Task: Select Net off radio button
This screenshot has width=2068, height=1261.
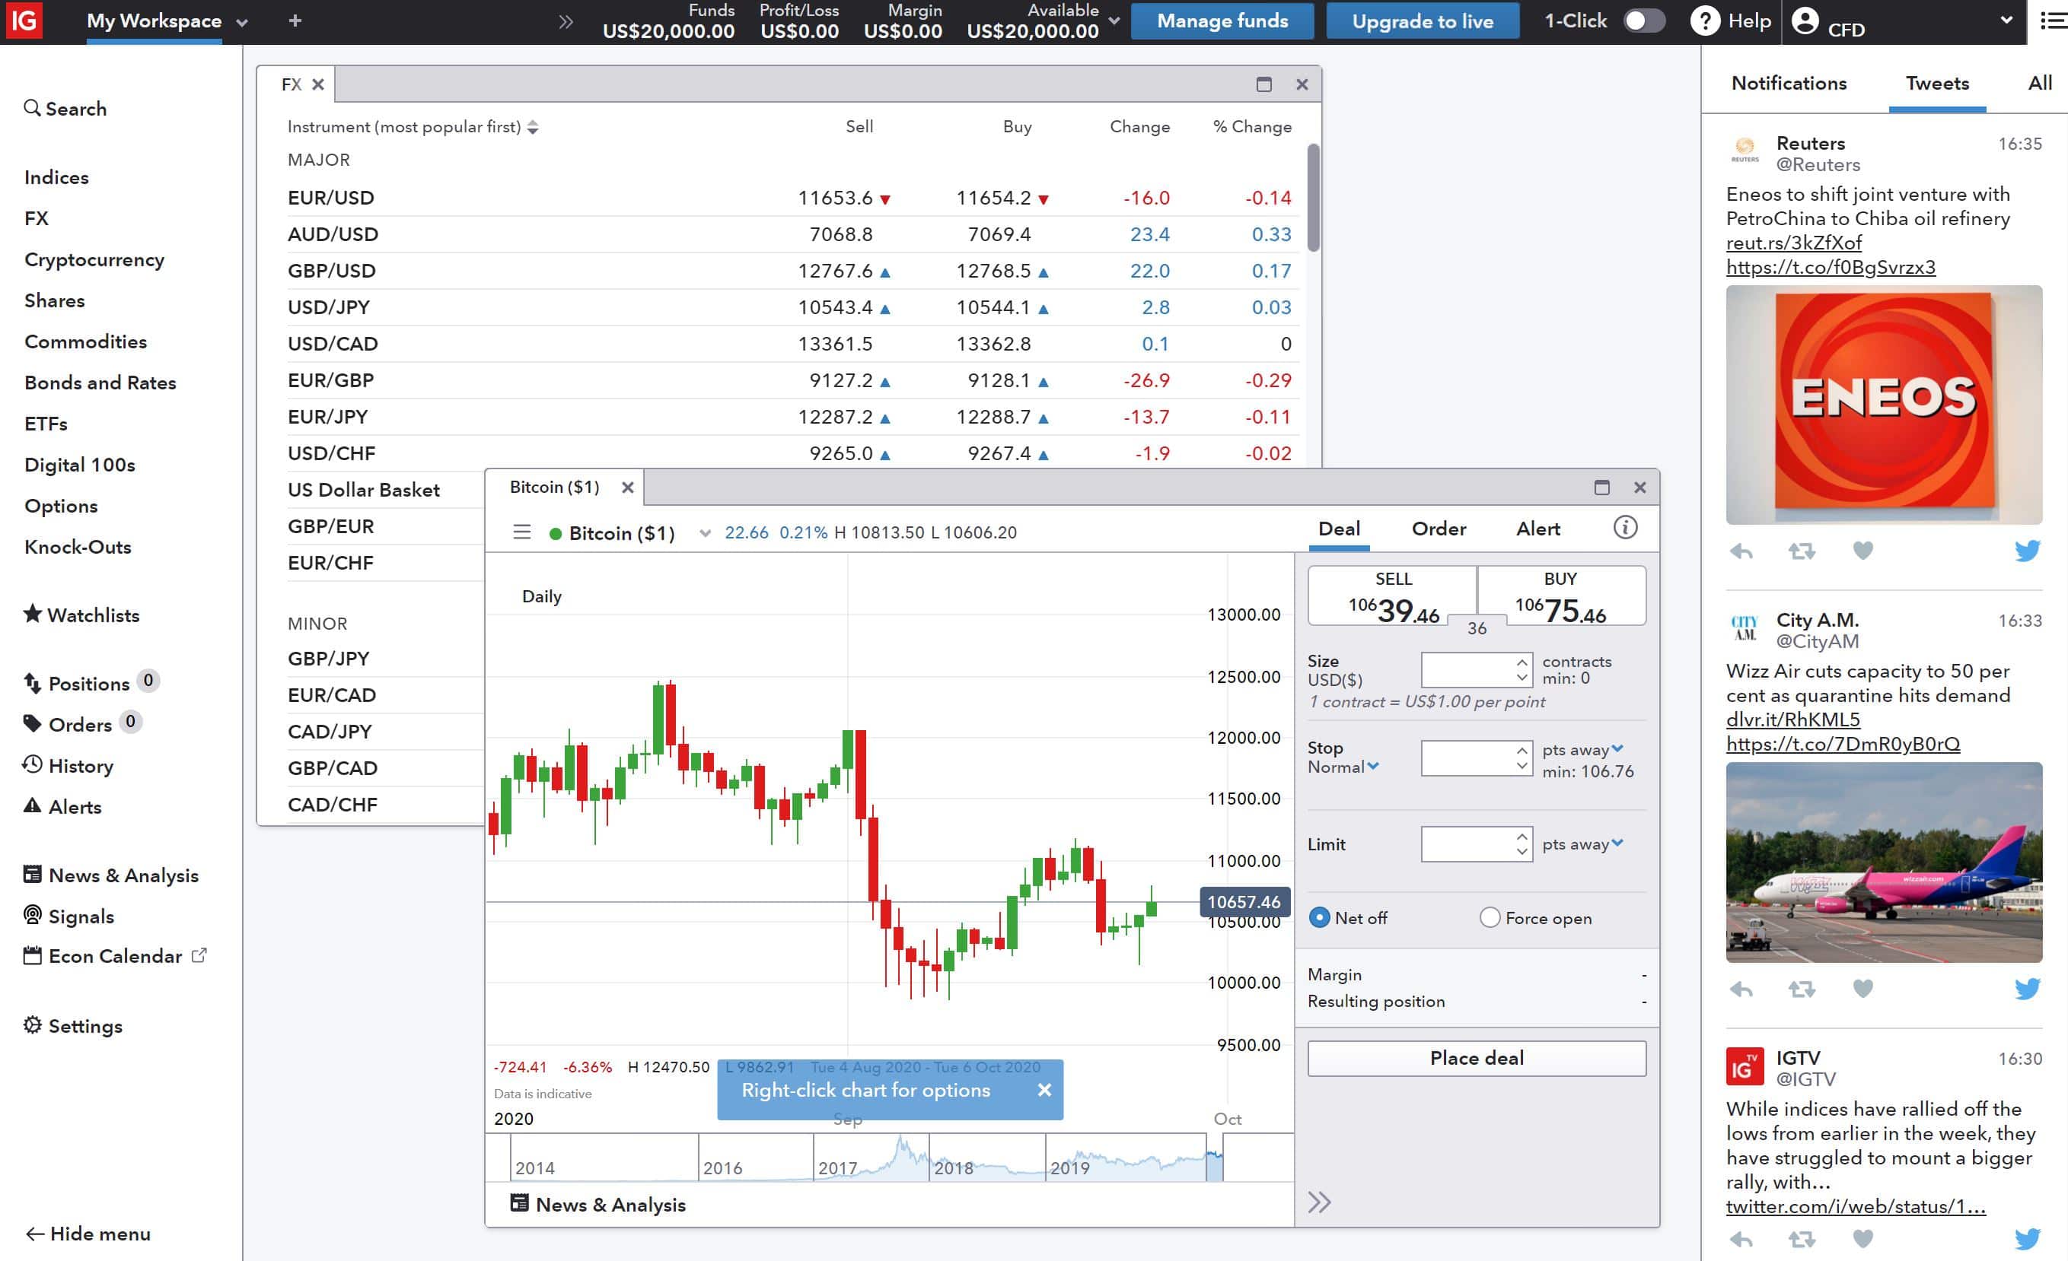Action: pyautogui.click(x=1318, y=917)
